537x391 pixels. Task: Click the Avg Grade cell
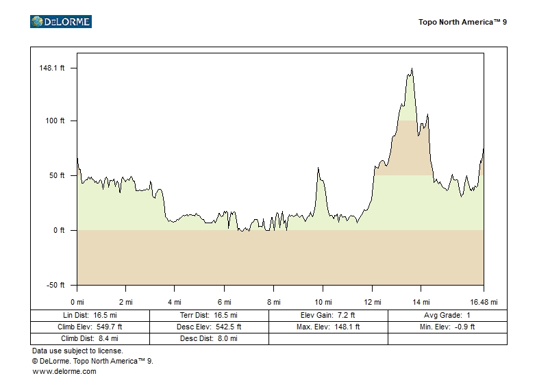coord(447,316)
